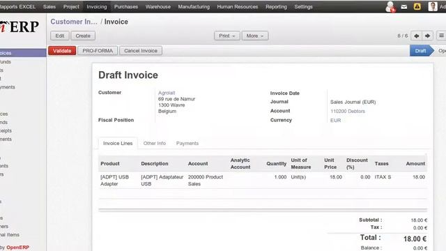
Task: Go back to Customer Invoices breadcrumb
Action: (74, 22)
